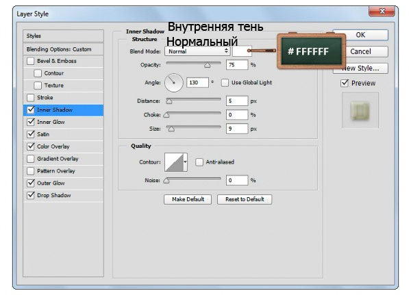This screenshot has height=295, width=411.
Task: Click the Contour curve thumbnail
Action: [174, 162]
